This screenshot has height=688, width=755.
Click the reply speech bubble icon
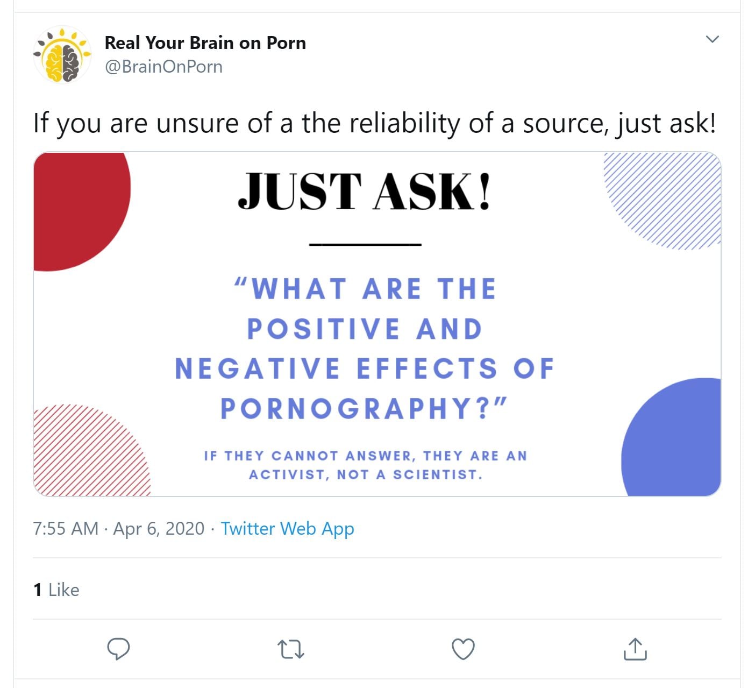point(118,649)
